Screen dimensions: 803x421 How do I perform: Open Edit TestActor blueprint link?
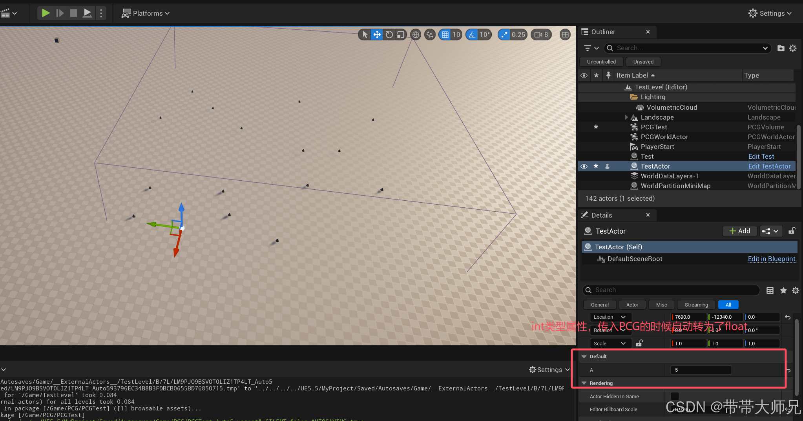769,166
